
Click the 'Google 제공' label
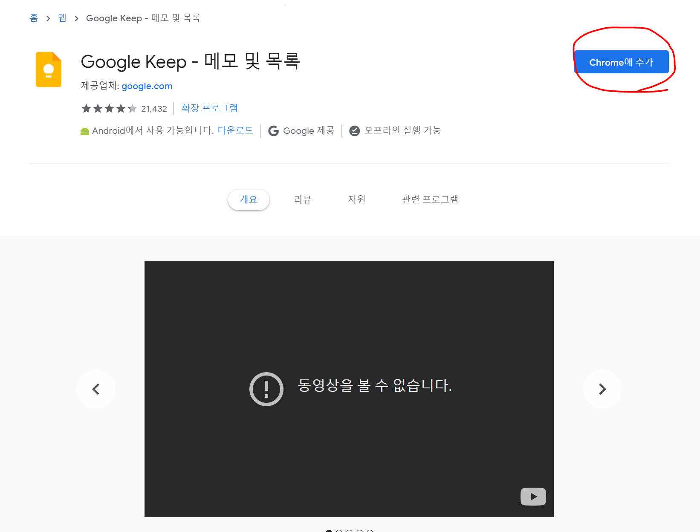point(309,130)
